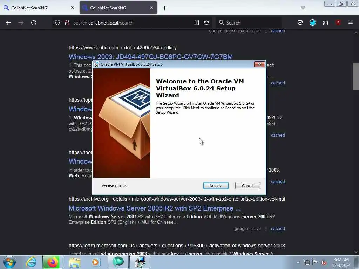The height and width of the screenshot is (269, 359).
Task: Click the Firefox Search box
Action: coord(249,23)
